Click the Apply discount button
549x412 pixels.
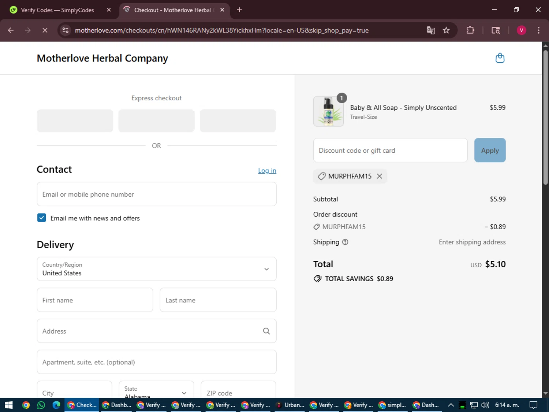(490, 150)
